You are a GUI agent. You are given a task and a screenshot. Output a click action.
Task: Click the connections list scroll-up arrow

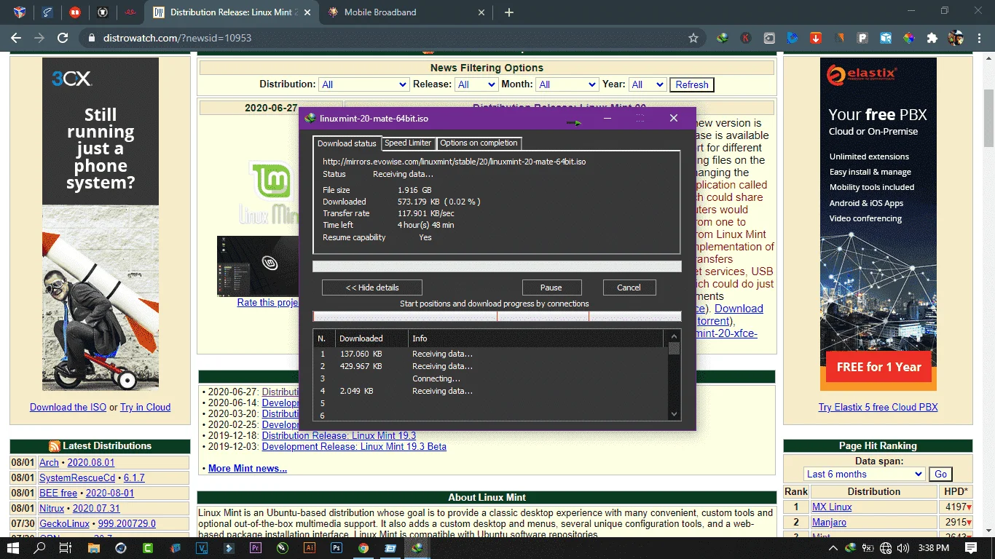[674, 336]
